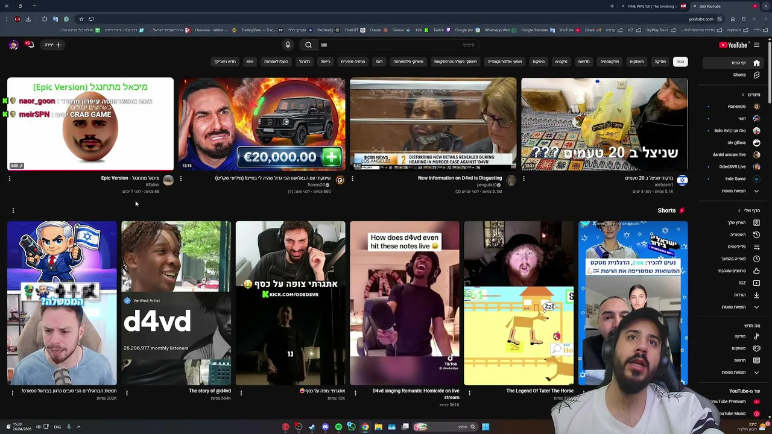Open the on-screen keyboard icon in search

click(324, 45)
